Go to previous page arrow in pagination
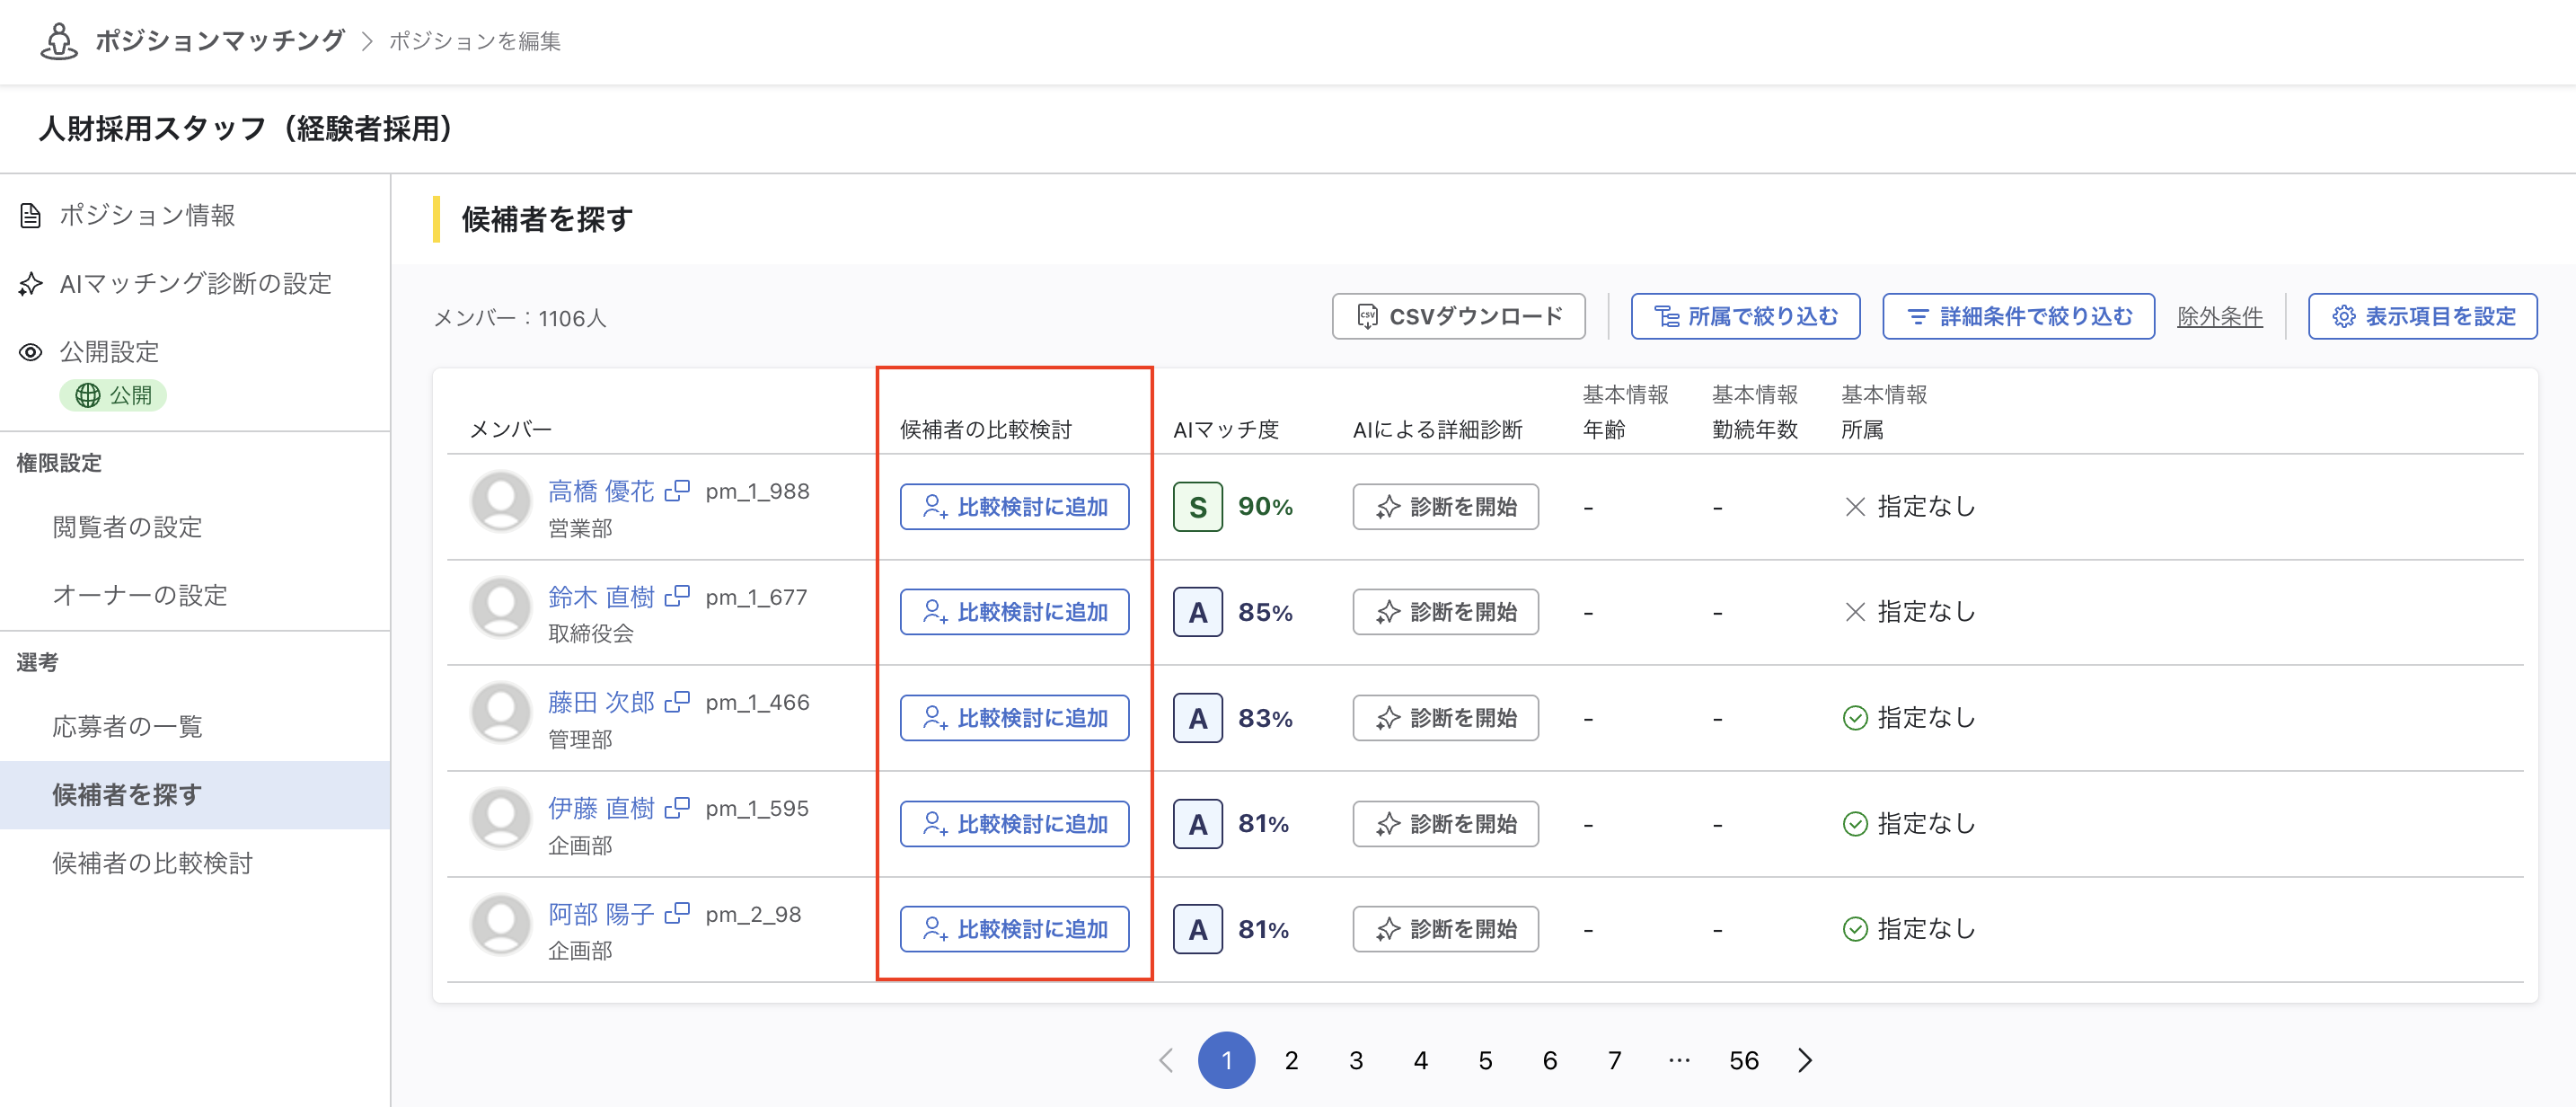The height and width of the screenshot is (1107, 2576). pyautogui.click(x=1166, y=1060)
